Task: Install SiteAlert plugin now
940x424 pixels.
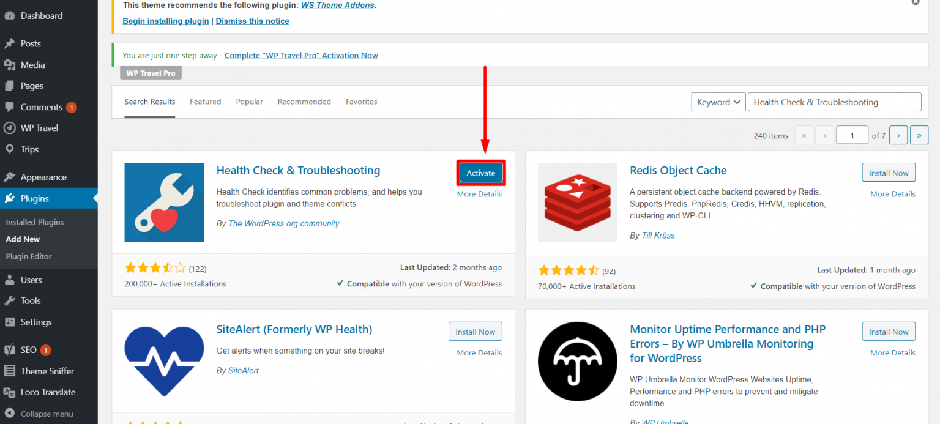Action: click(476, 332)
